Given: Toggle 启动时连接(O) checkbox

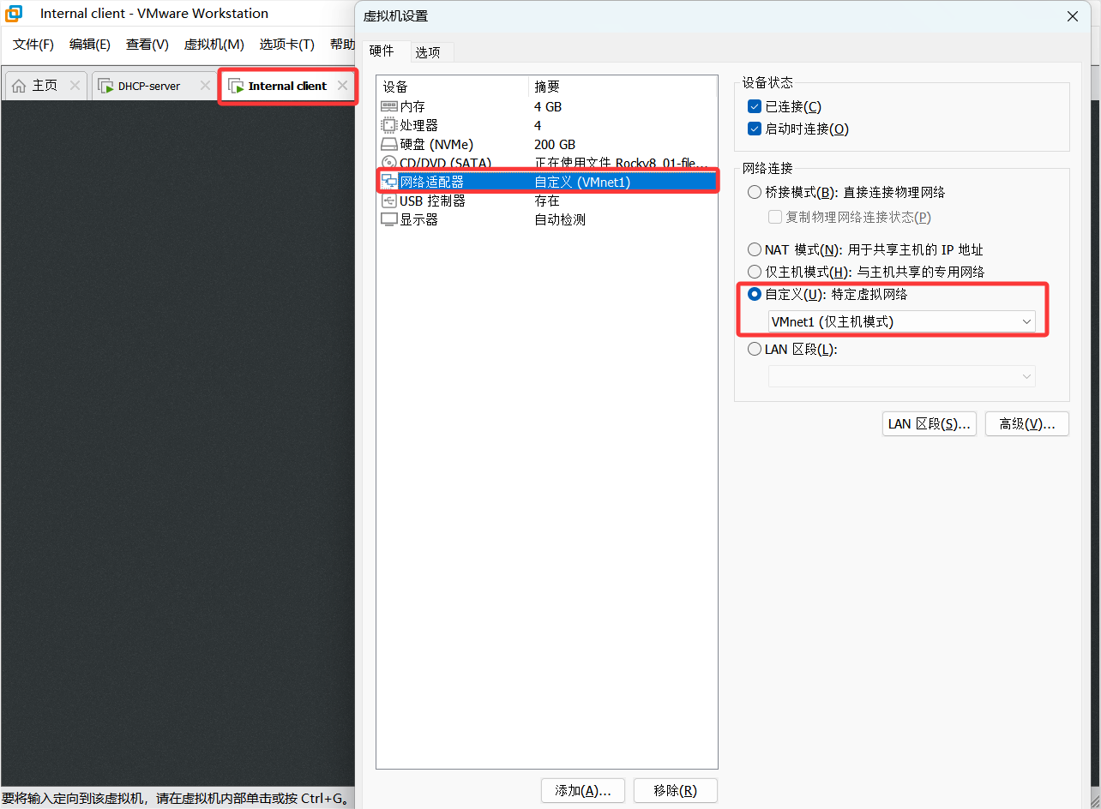Looking at the screenshot, I should [x=755, y=129].
